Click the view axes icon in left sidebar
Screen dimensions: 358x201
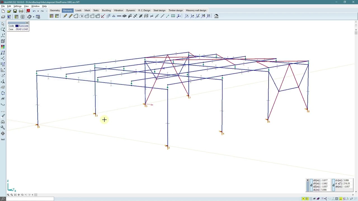click(x=3, y=35)
